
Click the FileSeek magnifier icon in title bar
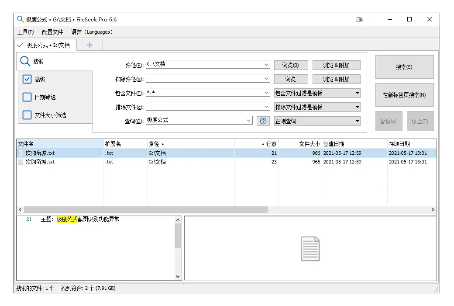(x=20, y=19)
